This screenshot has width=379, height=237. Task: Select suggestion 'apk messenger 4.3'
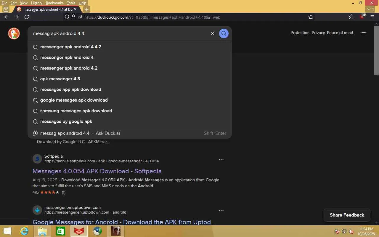point(130,79)
